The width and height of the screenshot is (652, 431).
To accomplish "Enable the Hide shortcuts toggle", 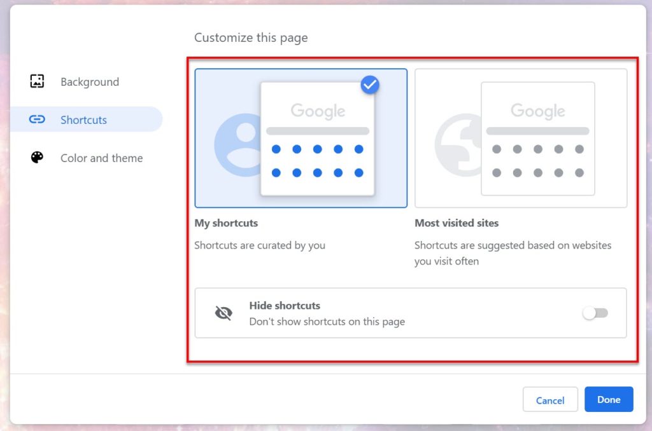I will click(595, 313).
